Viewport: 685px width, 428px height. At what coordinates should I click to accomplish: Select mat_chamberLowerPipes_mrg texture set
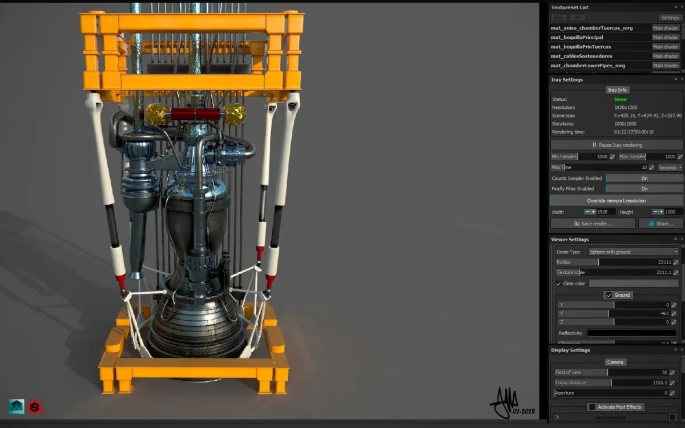point(587,66)
